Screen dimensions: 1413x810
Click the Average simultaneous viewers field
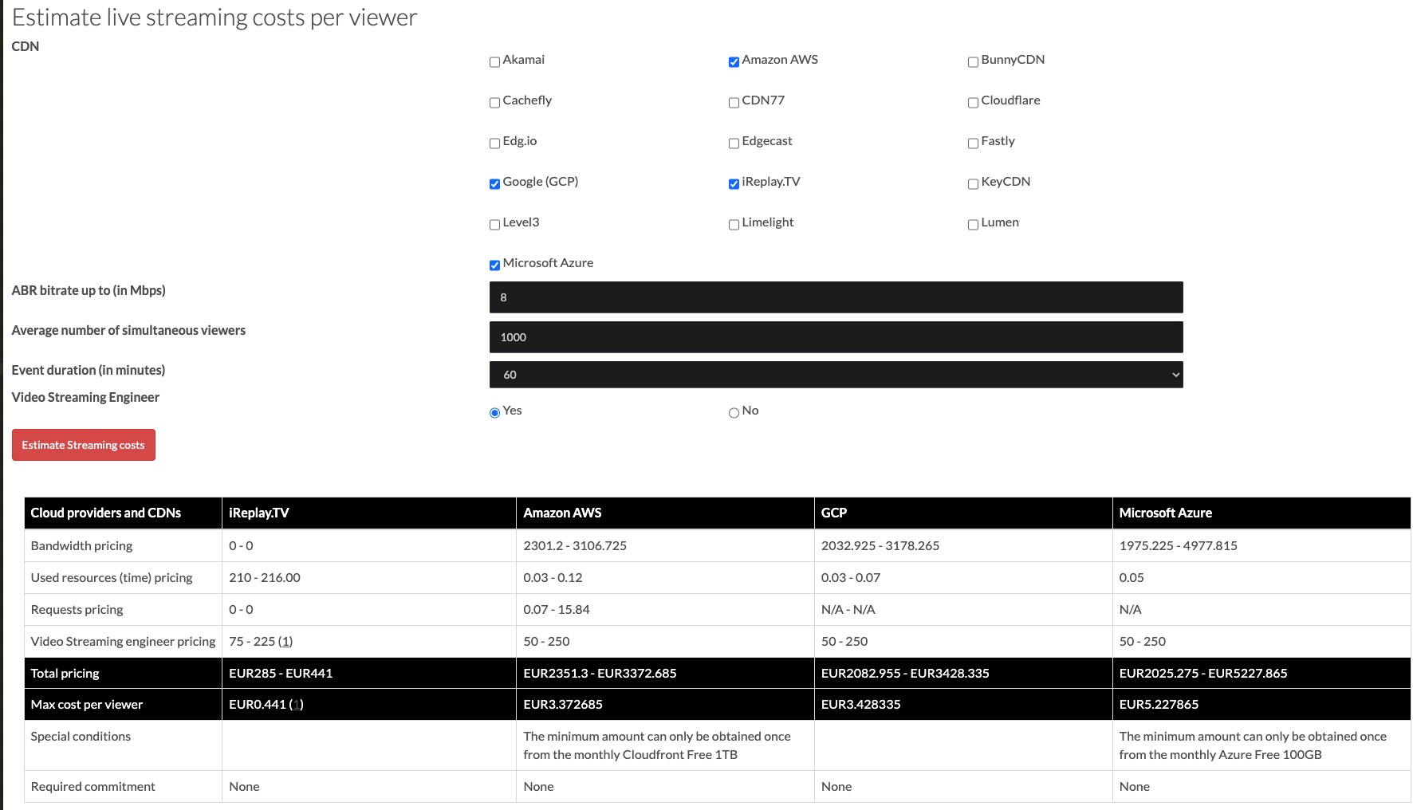836,336
